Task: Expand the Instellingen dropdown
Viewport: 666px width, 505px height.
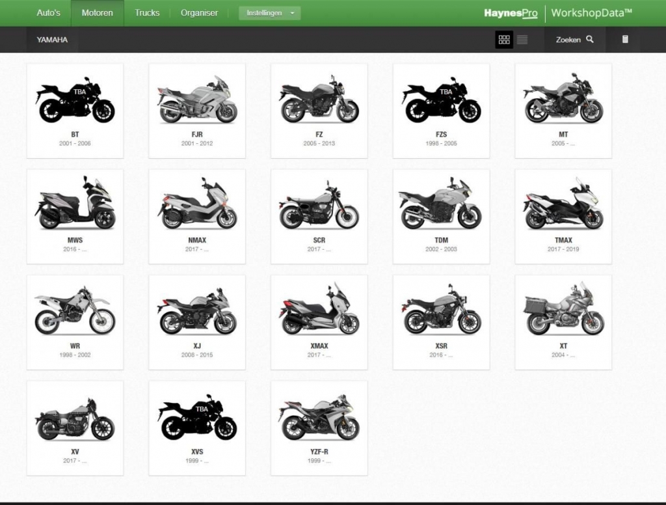Action: tap(270, 13)
